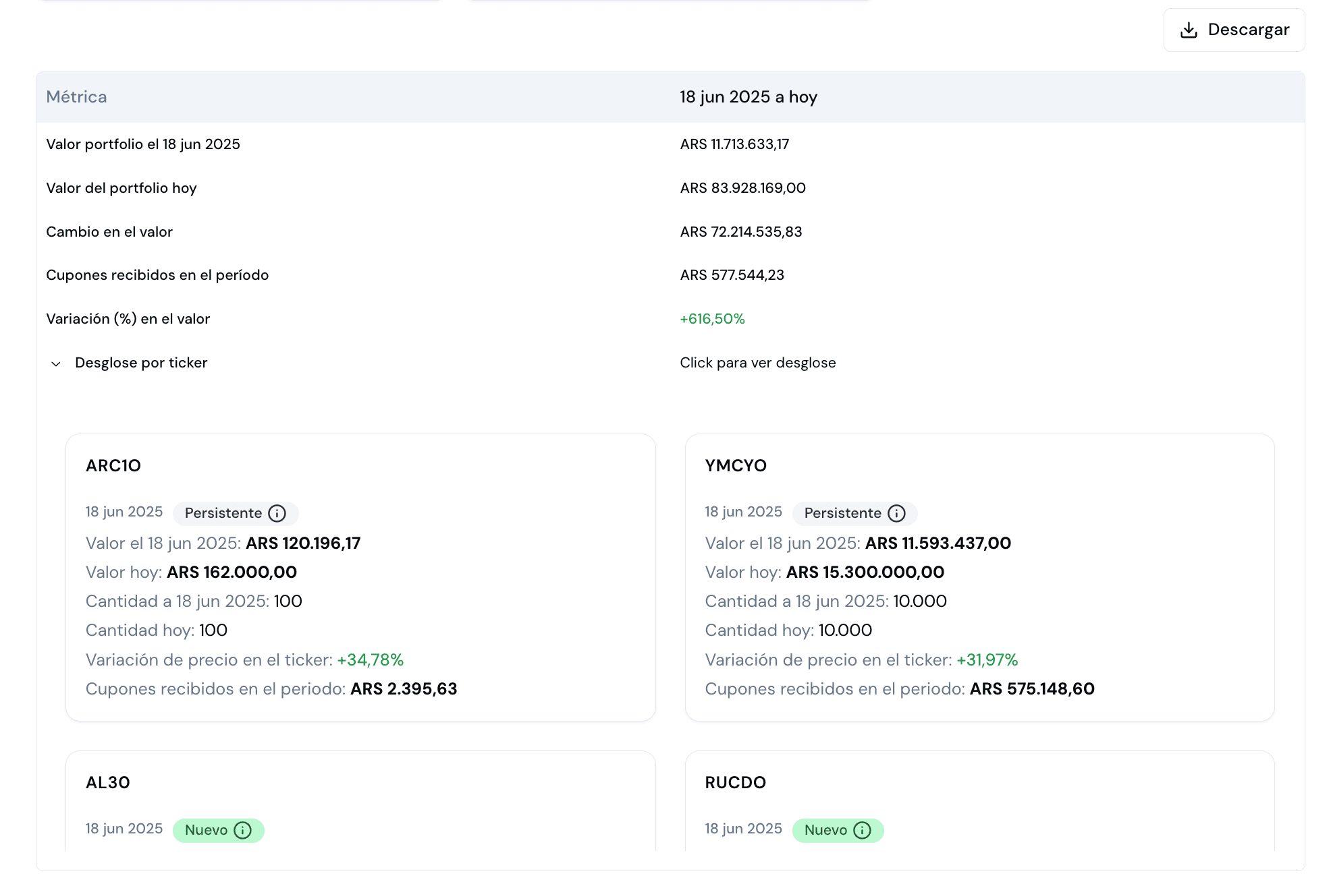Select 'Valor portfolio el 18 jun 2025' label
The width and height of the screenshot is (1331, 886).
click(143, 144)
